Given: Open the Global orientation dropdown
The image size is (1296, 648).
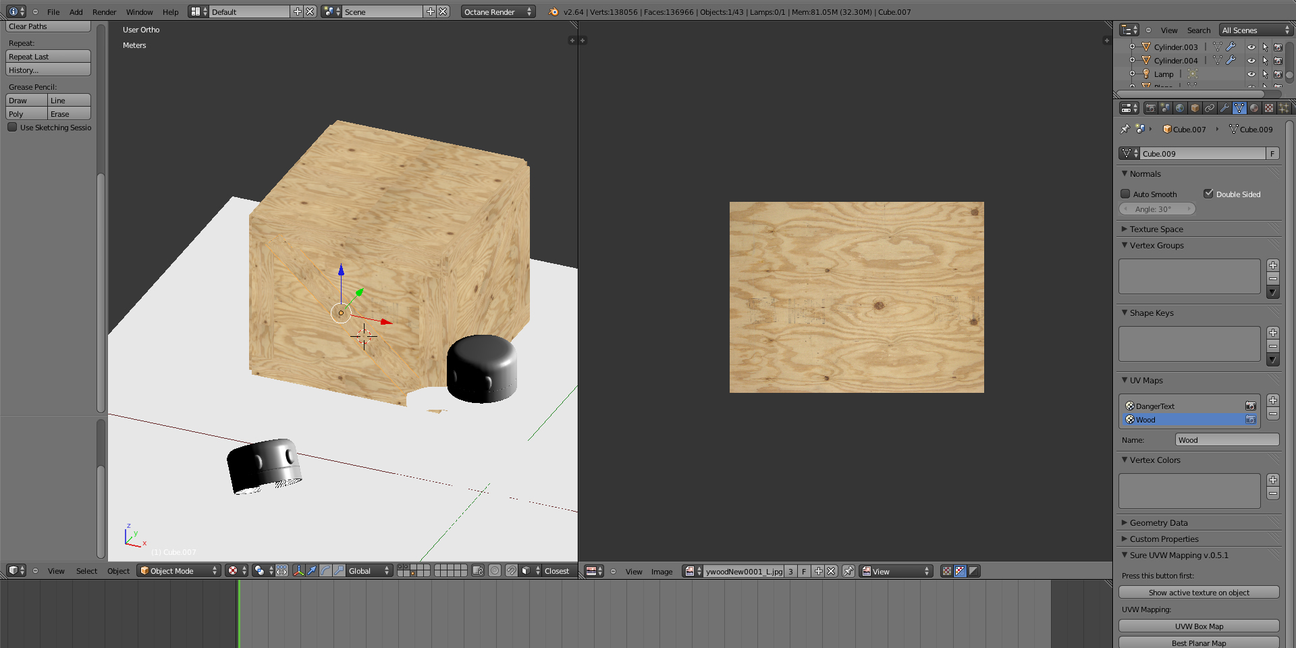Looking at the screenshot, I should tap(369, 570).
